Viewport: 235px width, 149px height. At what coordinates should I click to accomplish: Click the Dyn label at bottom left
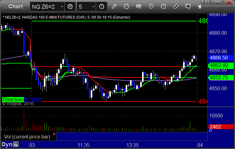7,144
